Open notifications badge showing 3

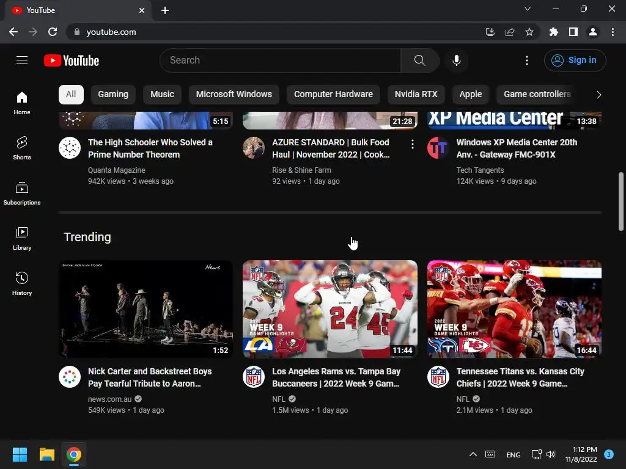coord(609,454)
